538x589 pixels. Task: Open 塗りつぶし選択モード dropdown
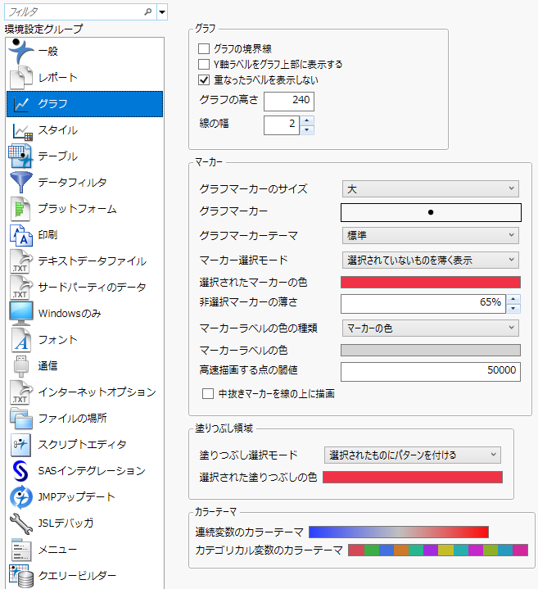pyautogui.click(x=412, y=455)
